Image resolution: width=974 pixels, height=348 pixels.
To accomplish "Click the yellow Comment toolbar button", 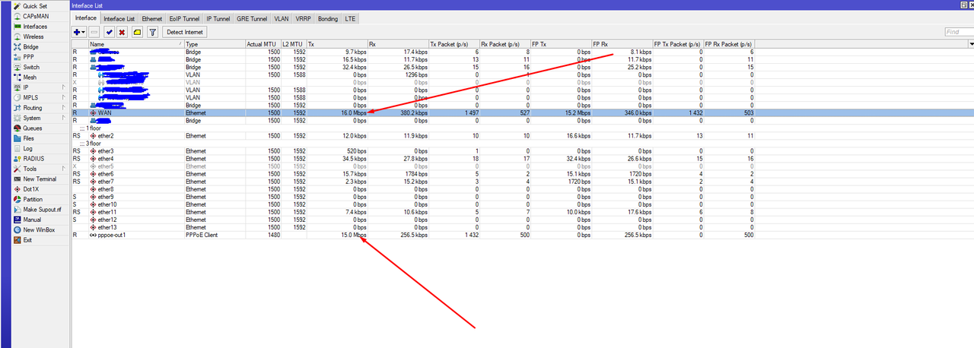I will tap(137, 32).
